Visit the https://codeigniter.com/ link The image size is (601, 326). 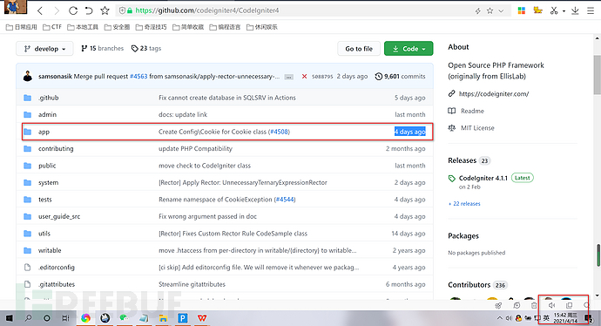pos(494,93)
